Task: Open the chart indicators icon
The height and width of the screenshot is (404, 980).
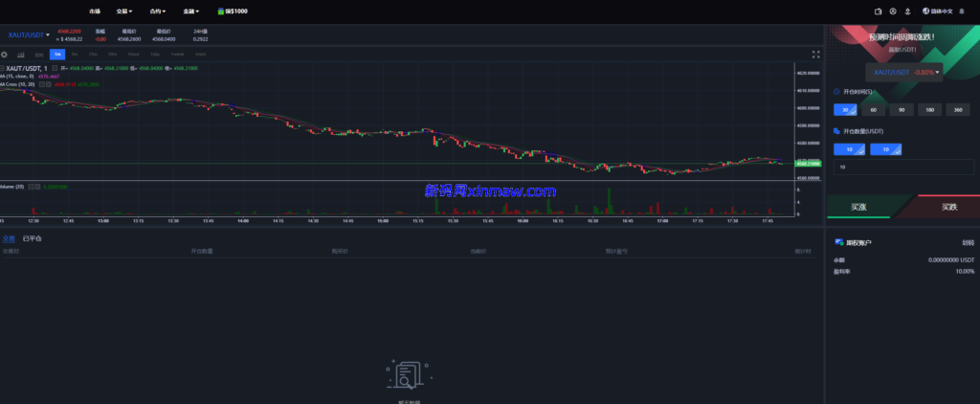Action: coord(21,55)
